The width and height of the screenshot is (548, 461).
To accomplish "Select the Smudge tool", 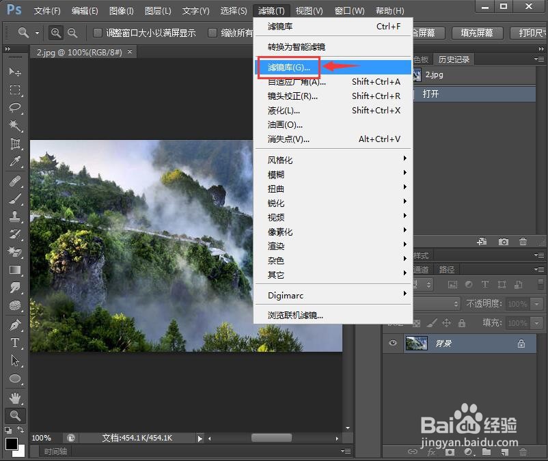I will [14, 288].
